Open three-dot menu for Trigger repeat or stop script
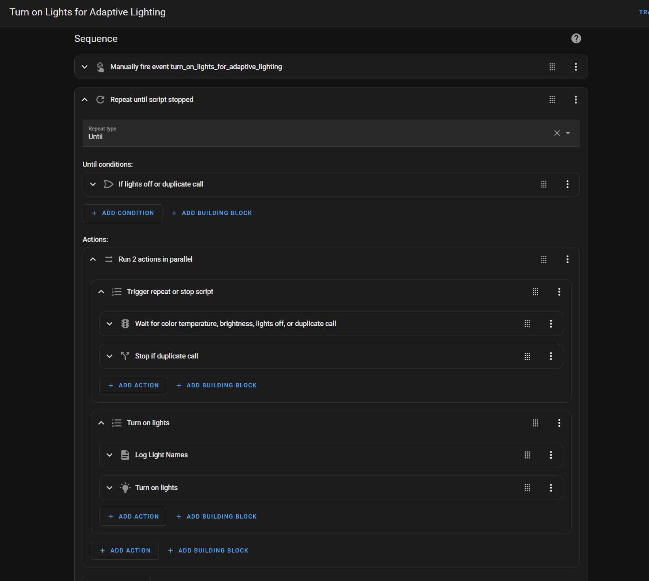The image size is (649, 581). click(559, 292)
